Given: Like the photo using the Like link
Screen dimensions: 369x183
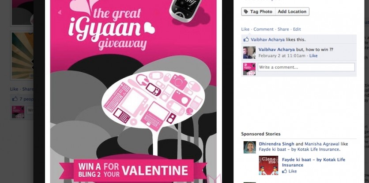Looking at the screenshot, I should 245,29.
